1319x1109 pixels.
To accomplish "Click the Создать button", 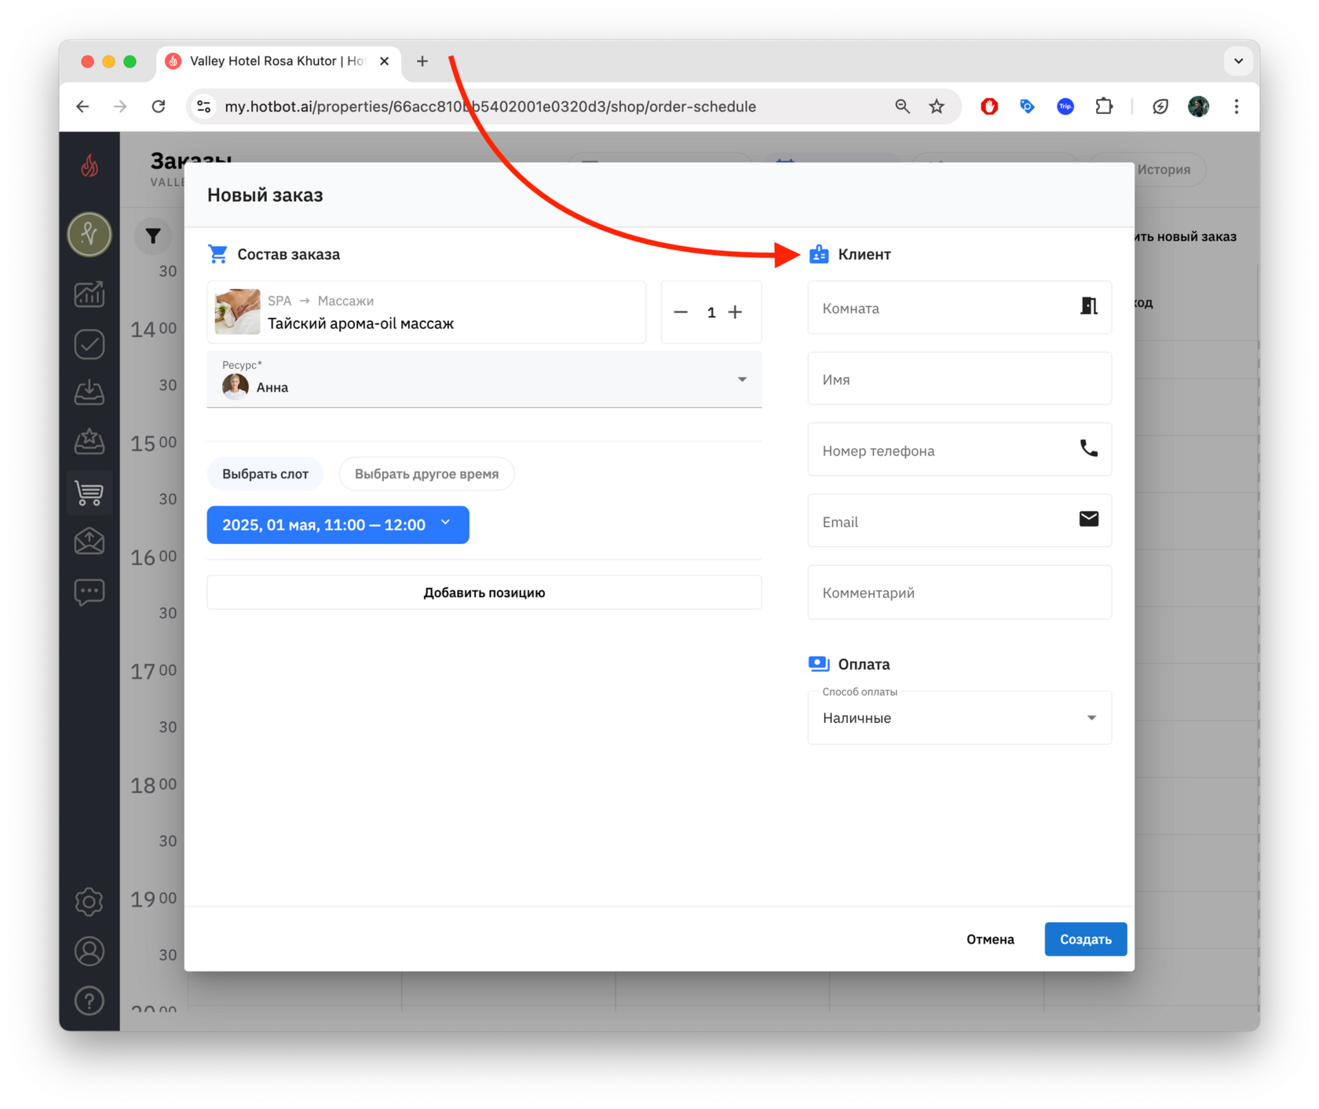I will (1086, 939).
